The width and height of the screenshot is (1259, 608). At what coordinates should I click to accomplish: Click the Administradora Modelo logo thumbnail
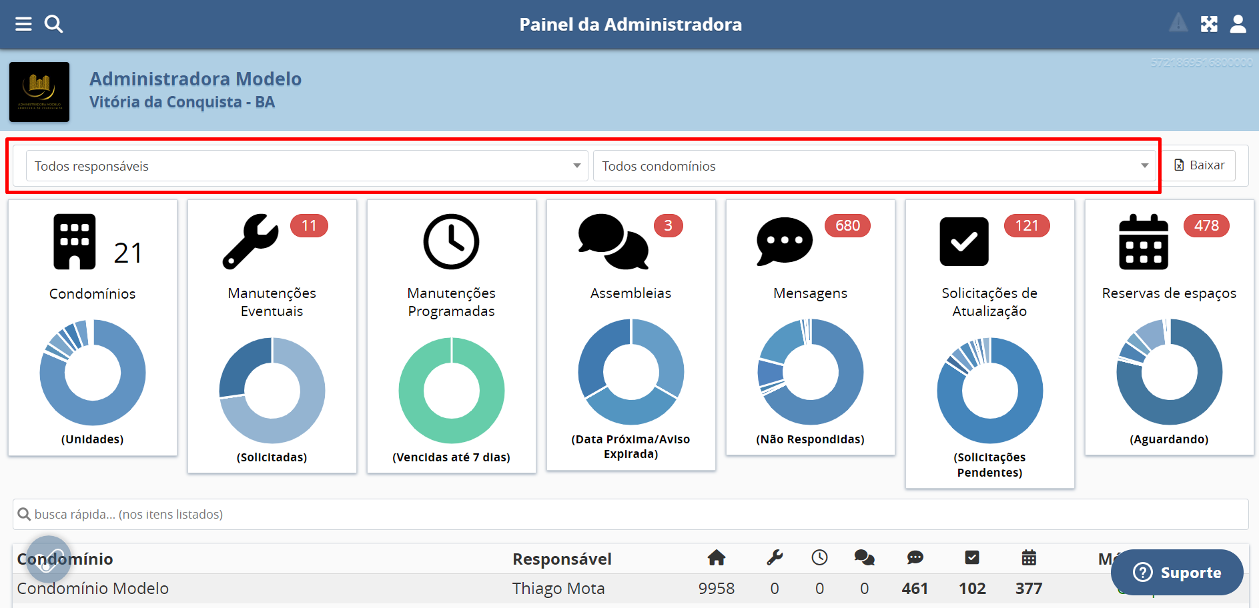[x=39, y=92]
